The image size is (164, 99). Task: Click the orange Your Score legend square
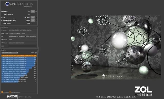point(2,92)
